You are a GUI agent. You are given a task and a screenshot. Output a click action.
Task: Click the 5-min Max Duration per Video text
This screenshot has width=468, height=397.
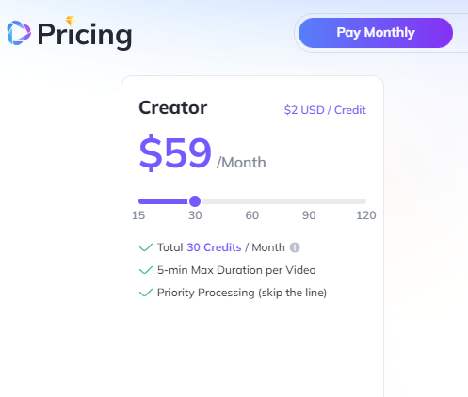coord(236,270)
